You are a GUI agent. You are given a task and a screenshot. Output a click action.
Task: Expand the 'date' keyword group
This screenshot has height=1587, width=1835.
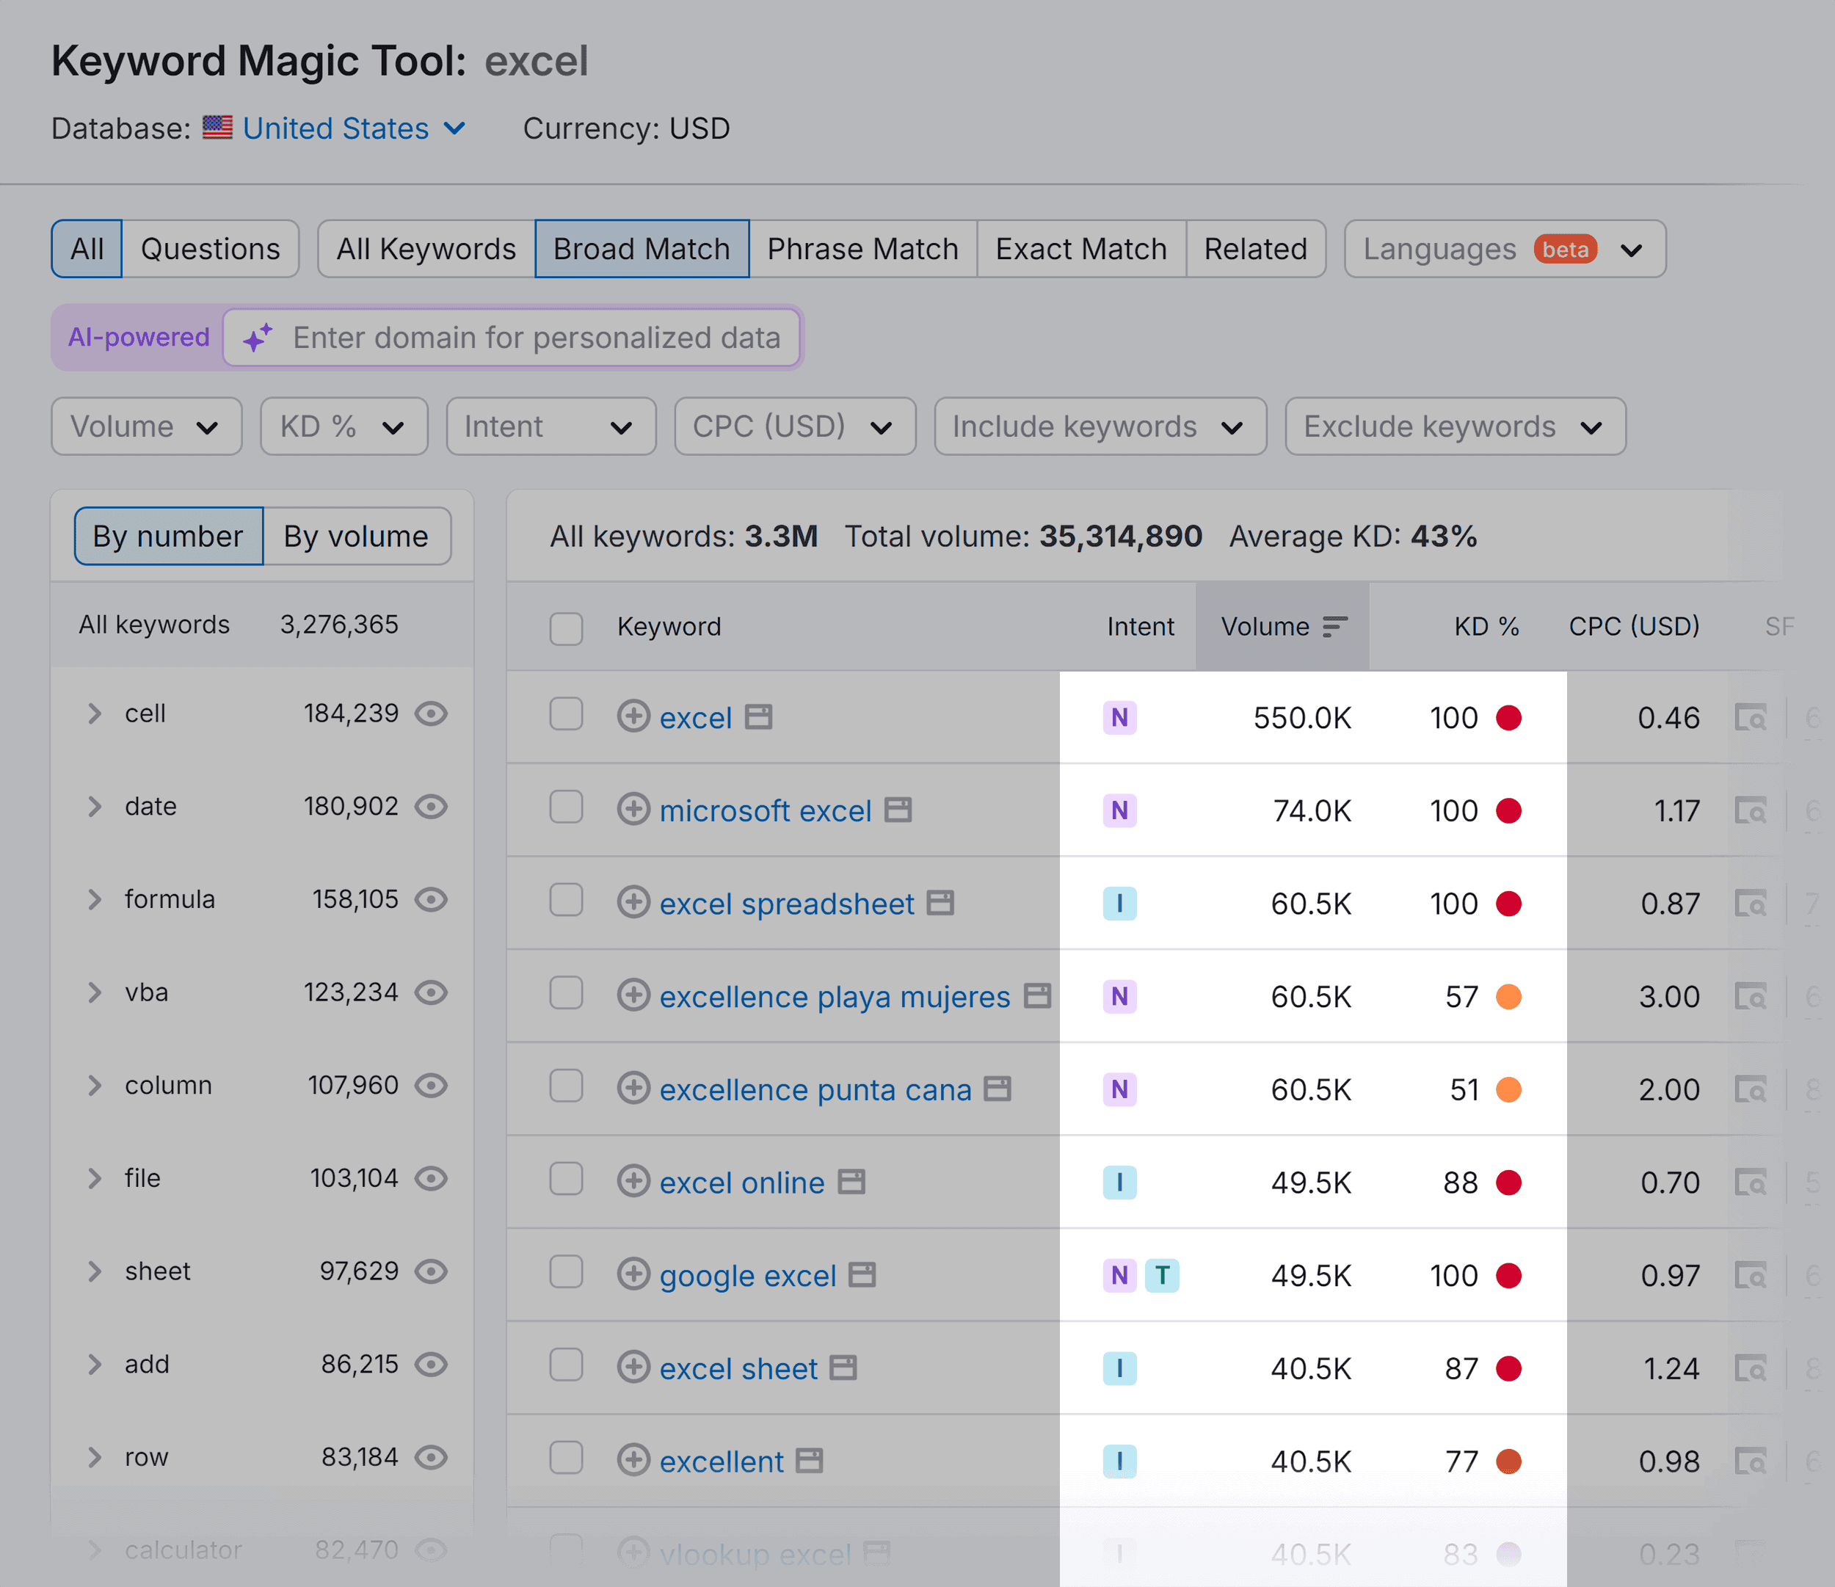95,806
